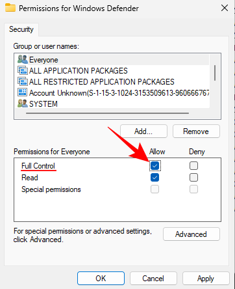This screenshot has width=235, height=289.
Task: Check Deny for Full Control
Action: tap(193, 166)
